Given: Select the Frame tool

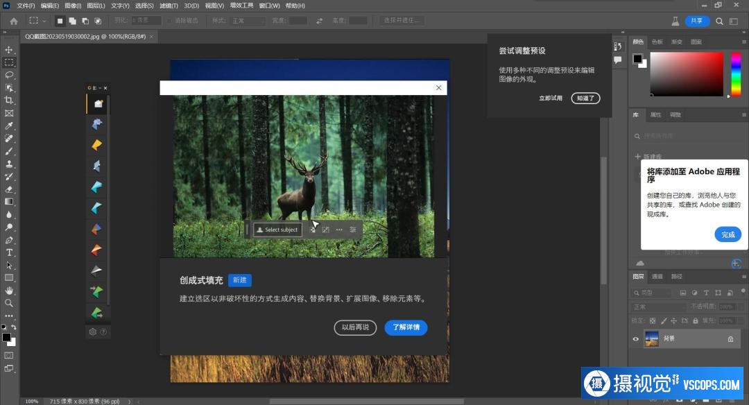Looking at the screenshot, I should tap(8, 113).
